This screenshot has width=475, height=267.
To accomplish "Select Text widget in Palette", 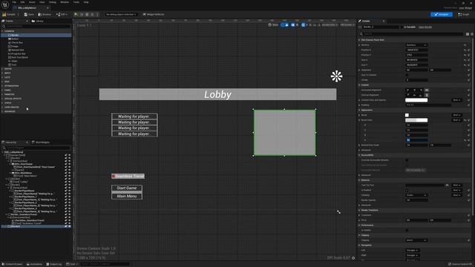I will (13, 65).
